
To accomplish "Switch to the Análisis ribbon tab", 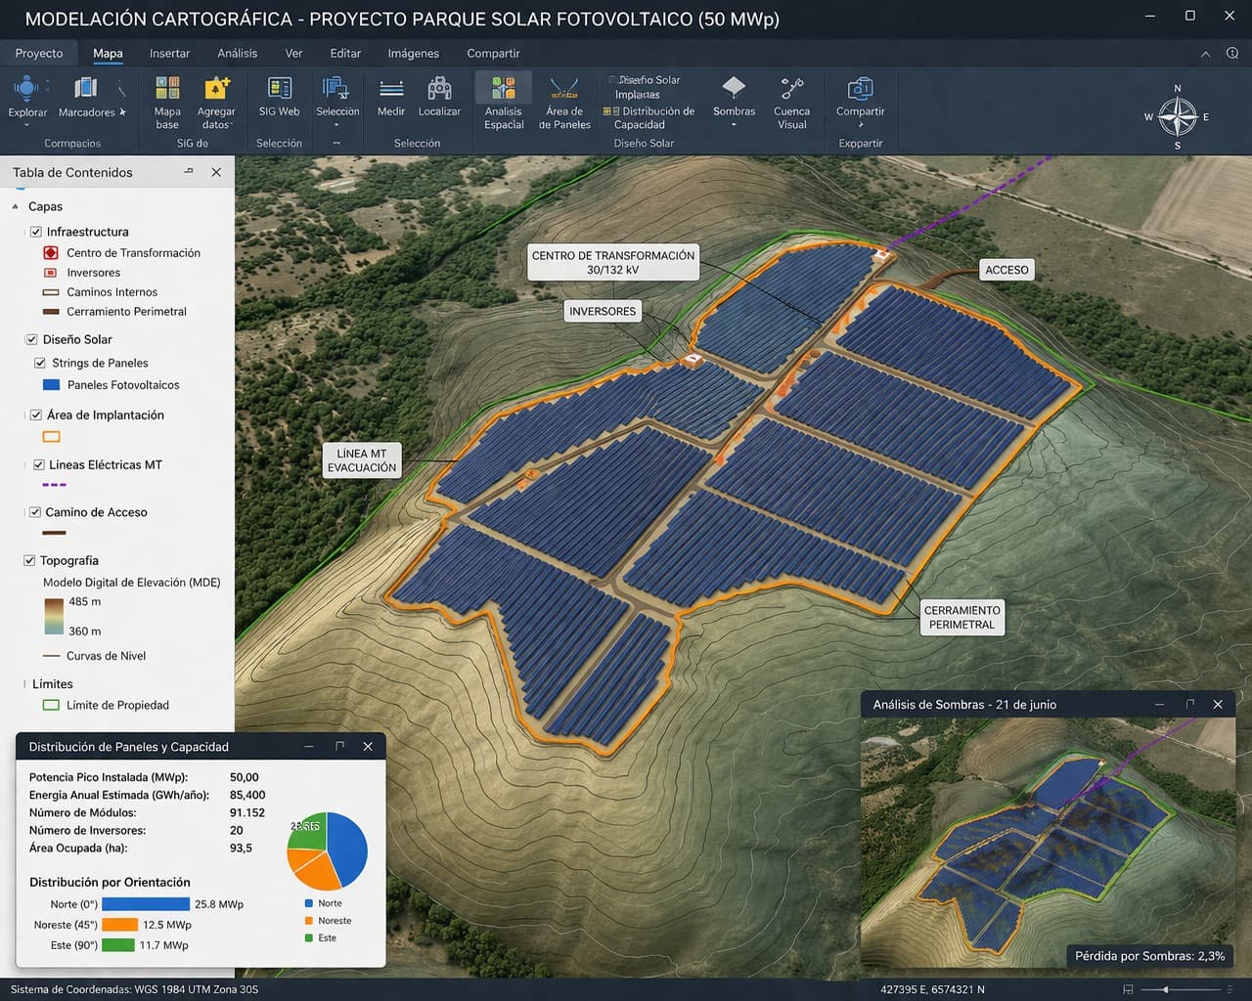I will 237,54.
